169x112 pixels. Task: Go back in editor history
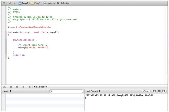tap(10, 3)
